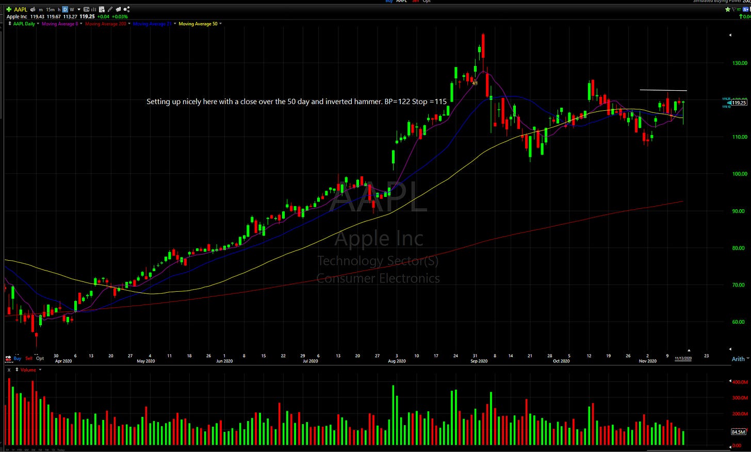Open the notes folder icon in toolbar
The image size is (751, 452).
pos(119,9)
